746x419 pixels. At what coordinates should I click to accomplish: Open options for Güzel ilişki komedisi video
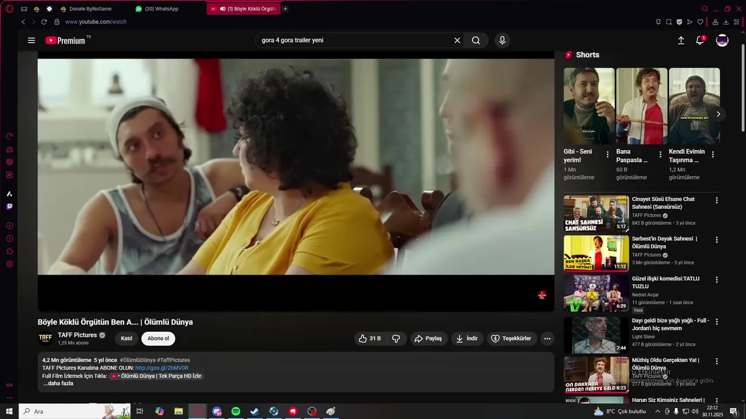coord(717,279)
